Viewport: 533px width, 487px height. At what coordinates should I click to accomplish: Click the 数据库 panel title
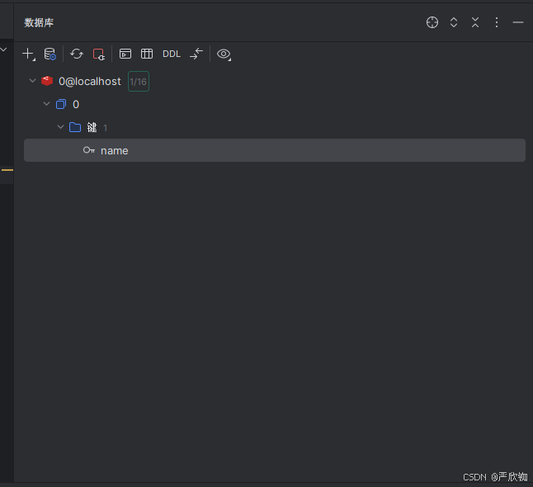tap(39, 23)
